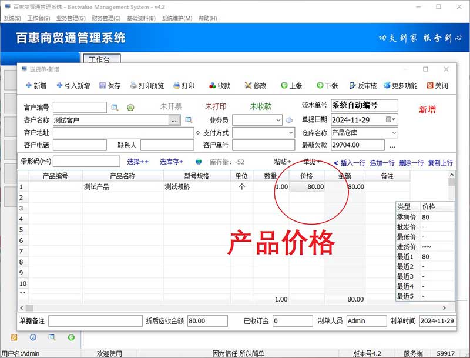
Task: Open the 系统(S) menu
Action: coord(12,18)
